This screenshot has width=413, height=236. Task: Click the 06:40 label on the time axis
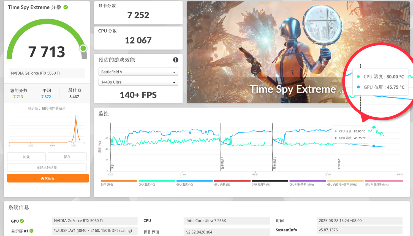[400, 174]
